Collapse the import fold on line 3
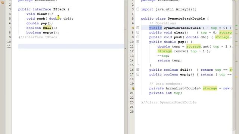The height and width of the screenshot is (134, 239). pos(138,9)
